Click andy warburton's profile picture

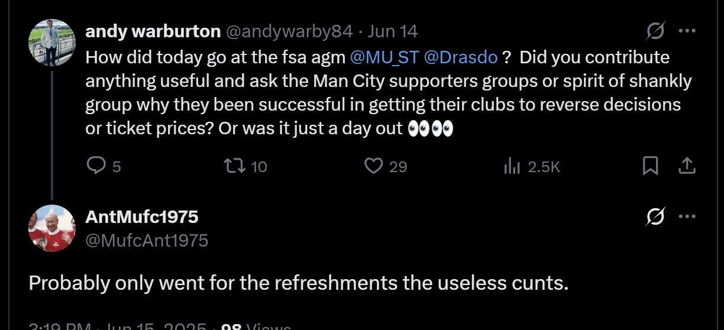click(x=52, y=43)
